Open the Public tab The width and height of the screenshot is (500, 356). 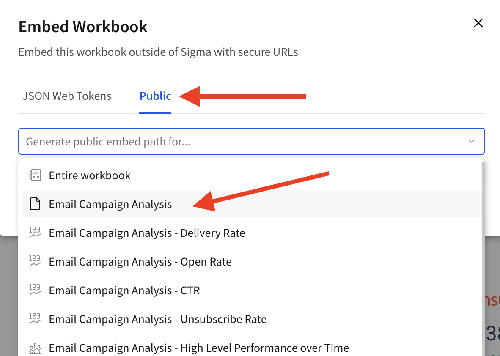155,96
